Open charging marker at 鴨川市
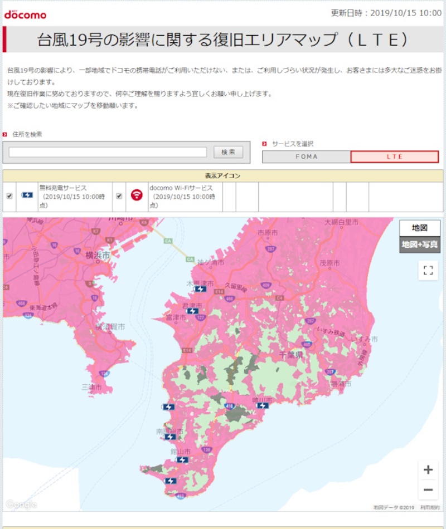Viewport: 446px width, 529px height. (x=263, y=405)
